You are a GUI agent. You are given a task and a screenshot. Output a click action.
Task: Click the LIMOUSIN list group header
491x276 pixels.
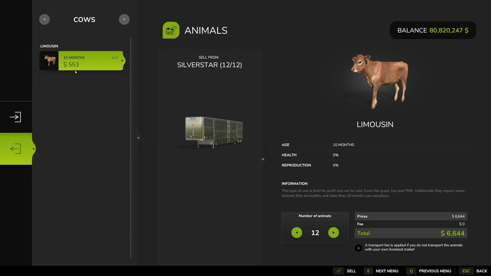(49, 46)
